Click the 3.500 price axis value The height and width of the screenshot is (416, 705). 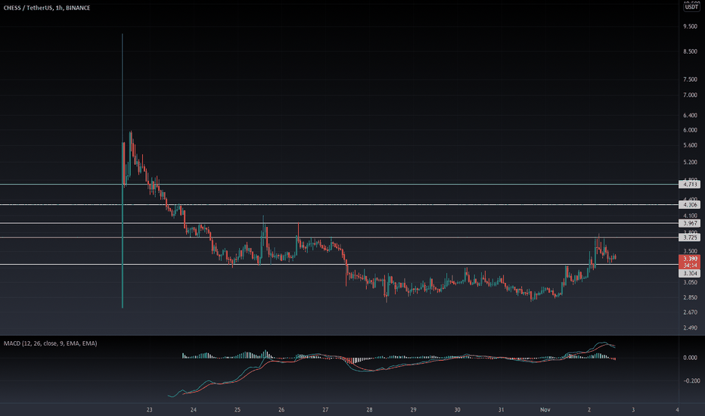click(x=690, y=251)
